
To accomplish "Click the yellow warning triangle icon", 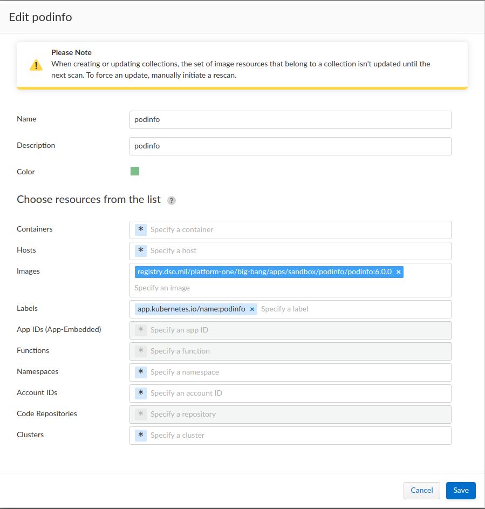I will click(36, 65).
